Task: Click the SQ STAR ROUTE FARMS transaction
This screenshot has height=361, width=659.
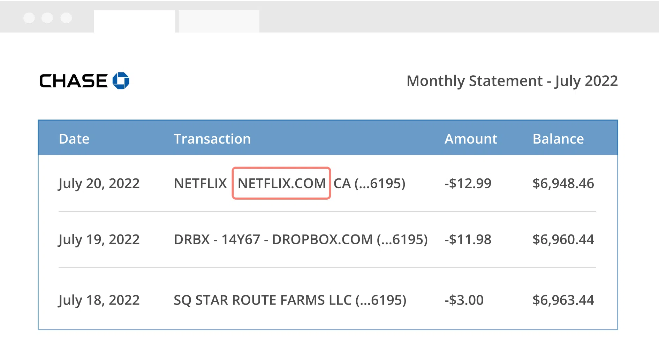Action: (x=290, y=300)
